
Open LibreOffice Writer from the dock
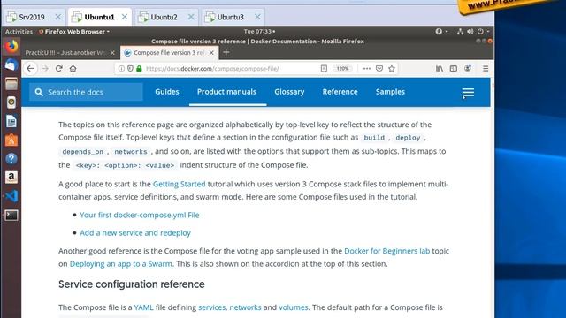point(11,121)
